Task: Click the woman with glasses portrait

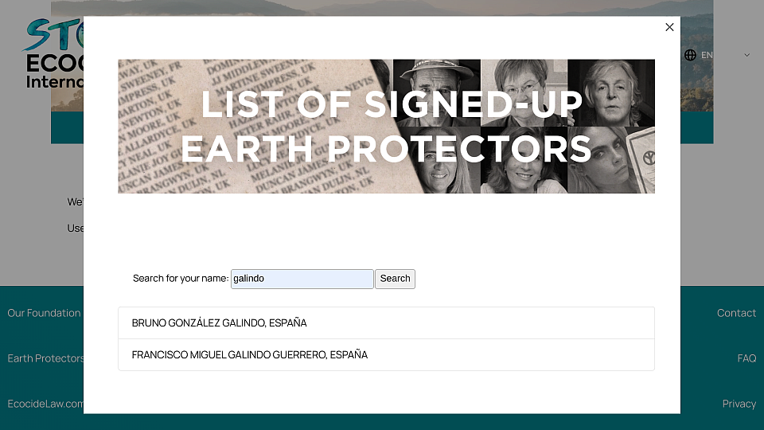Action: pos(524,92)
